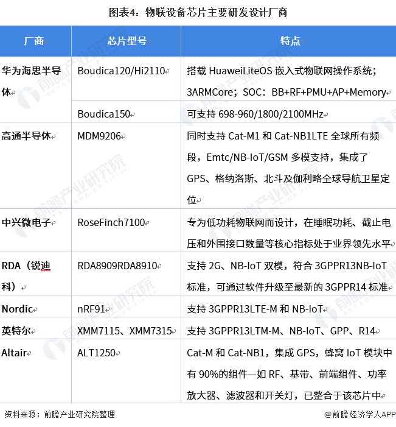Click the Nordic vendor cell
Screen dimensions: 396x427
tap(36, 306)
